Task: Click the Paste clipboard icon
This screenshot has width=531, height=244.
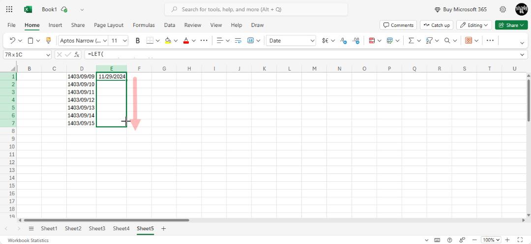Action: tap(30, 41)
